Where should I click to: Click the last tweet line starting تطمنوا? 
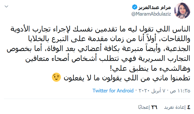pos(125,77)
